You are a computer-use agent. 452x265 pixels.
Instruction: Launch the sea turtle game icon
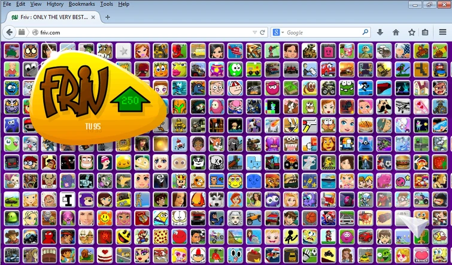[x=366, y=50]
